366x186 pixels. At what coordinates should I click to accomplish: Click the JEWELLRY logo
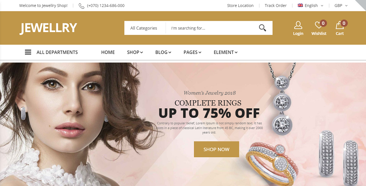click(48, 28)
